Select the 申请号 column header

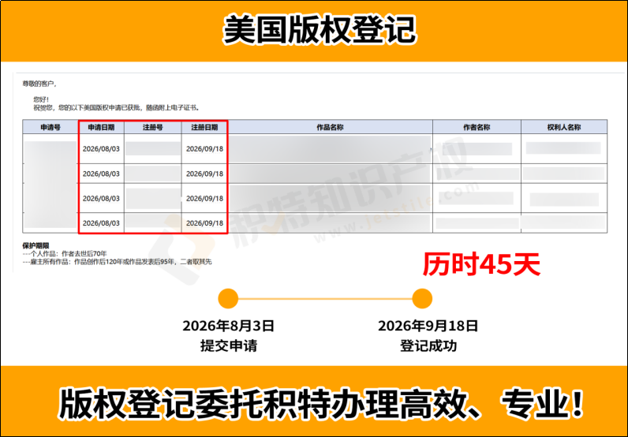(50, 127)
